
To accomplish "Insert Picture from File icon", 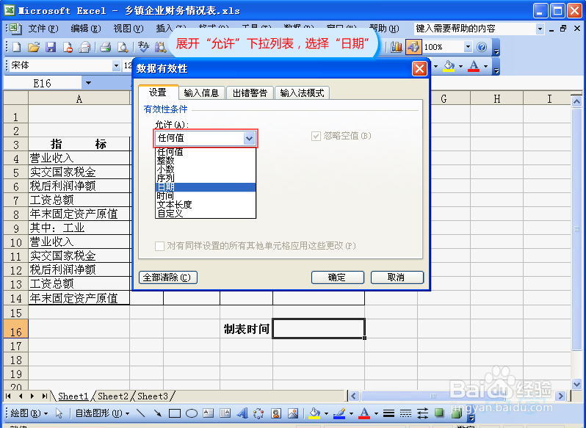I will [293, 413].
